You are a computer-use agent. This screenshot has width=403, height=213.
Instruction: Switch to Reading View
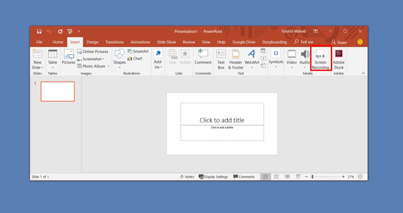(287, 177)
